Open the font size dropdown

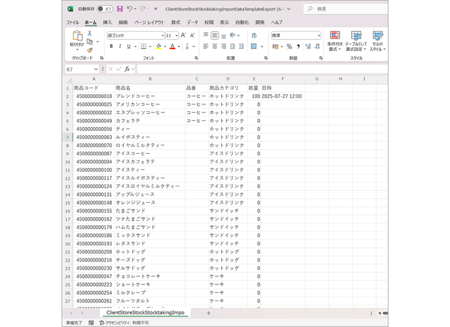176,35
